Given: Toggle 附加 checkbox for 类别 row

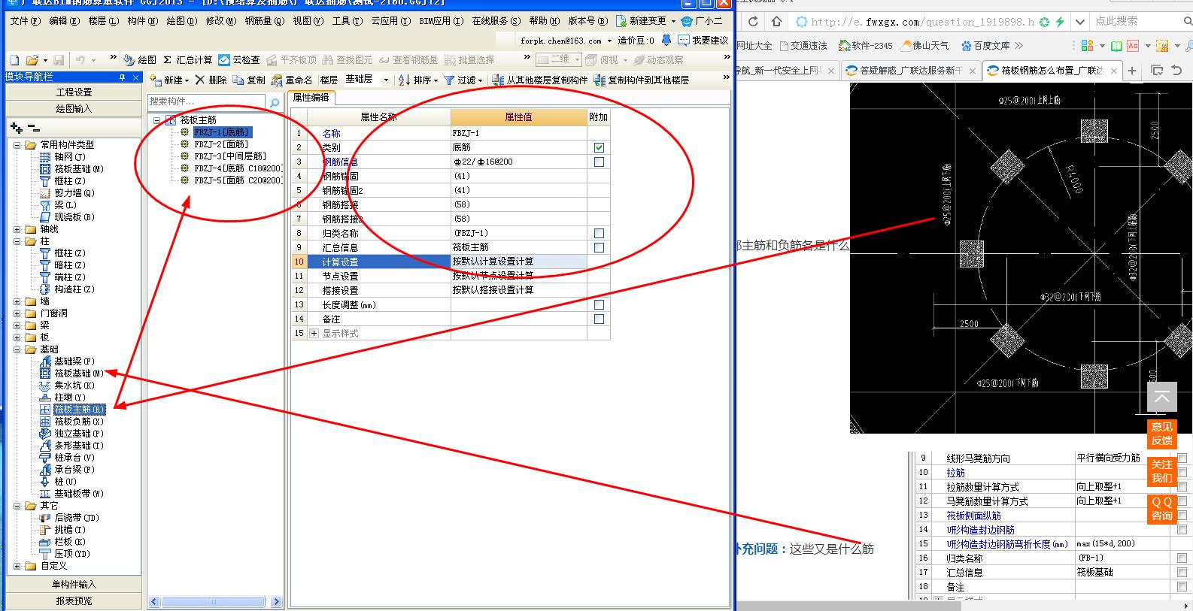Looking at the screenshot, I should (x=599, y=147).
